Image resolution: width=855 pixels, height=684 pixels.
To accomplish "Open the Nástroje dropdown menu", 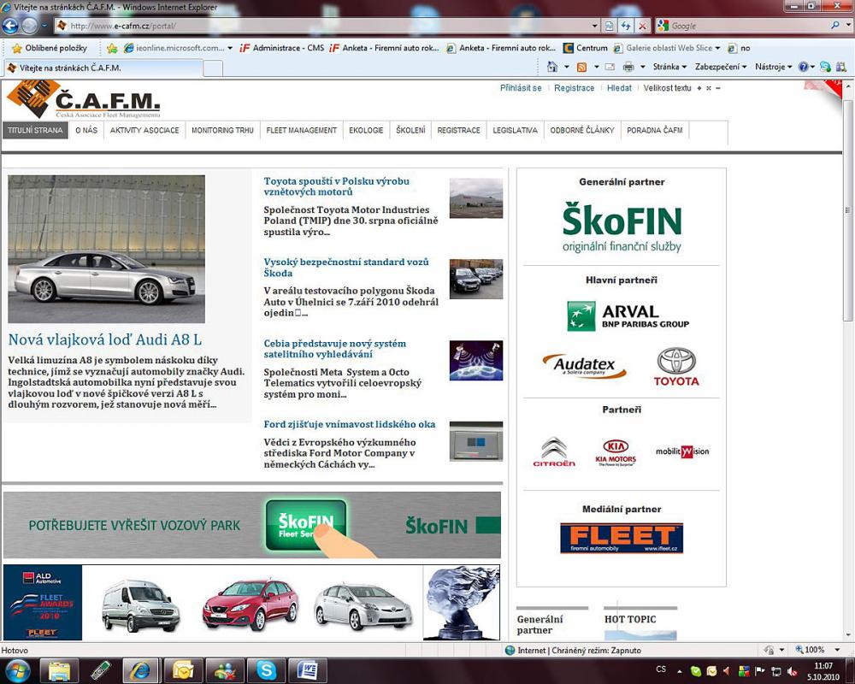I will point(773,67).
